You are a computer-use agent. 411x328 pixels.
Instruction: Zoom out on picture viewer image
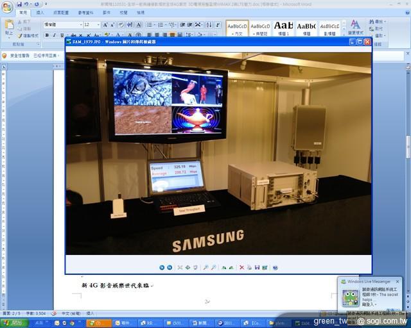214,267
